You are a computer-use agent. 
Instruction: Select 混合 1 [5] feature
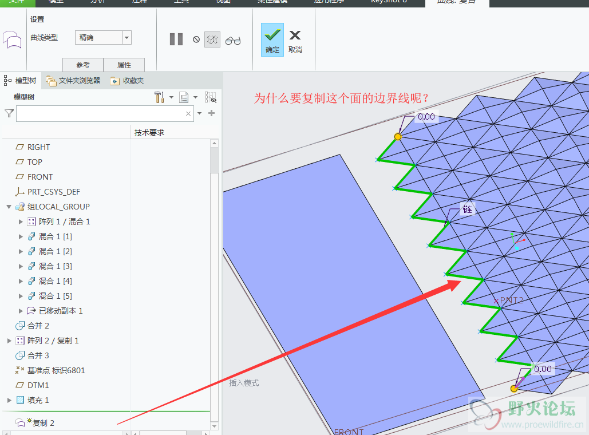click(50, 296)
